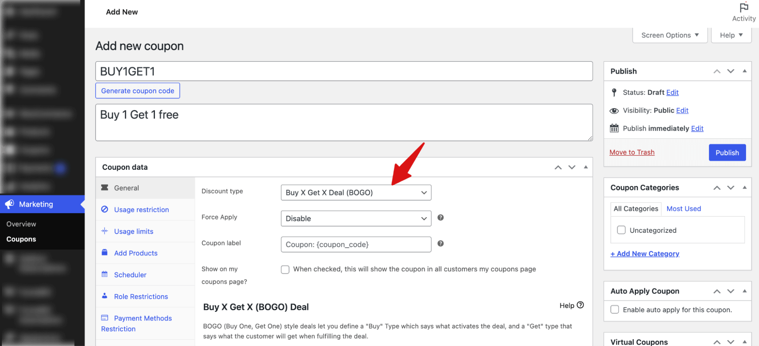
Task: Click the Activity flag icon
Action: pos(743,8)
